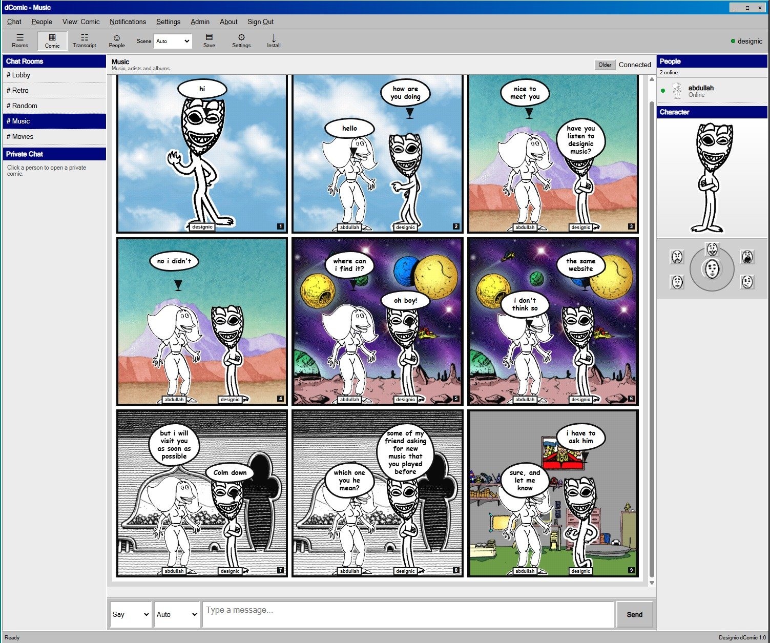Open the Admin menu
Viewport: 770px width, 643px height.
(200, 22)
